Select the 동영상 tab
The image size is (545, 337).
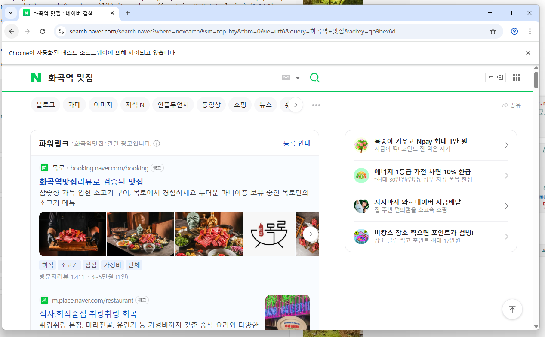coord(211,105)
